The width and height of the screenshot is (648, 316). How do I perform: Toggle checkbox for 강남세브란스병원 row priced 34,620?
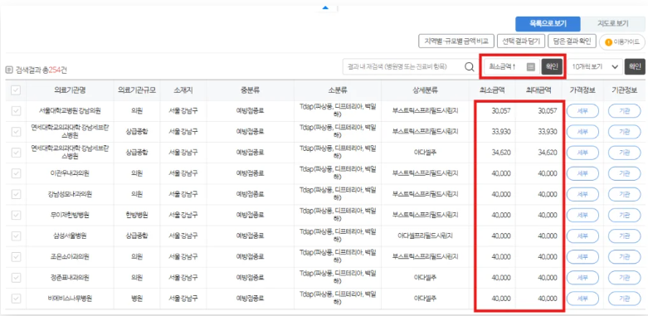pyautogui.click(x=16, y=153)
